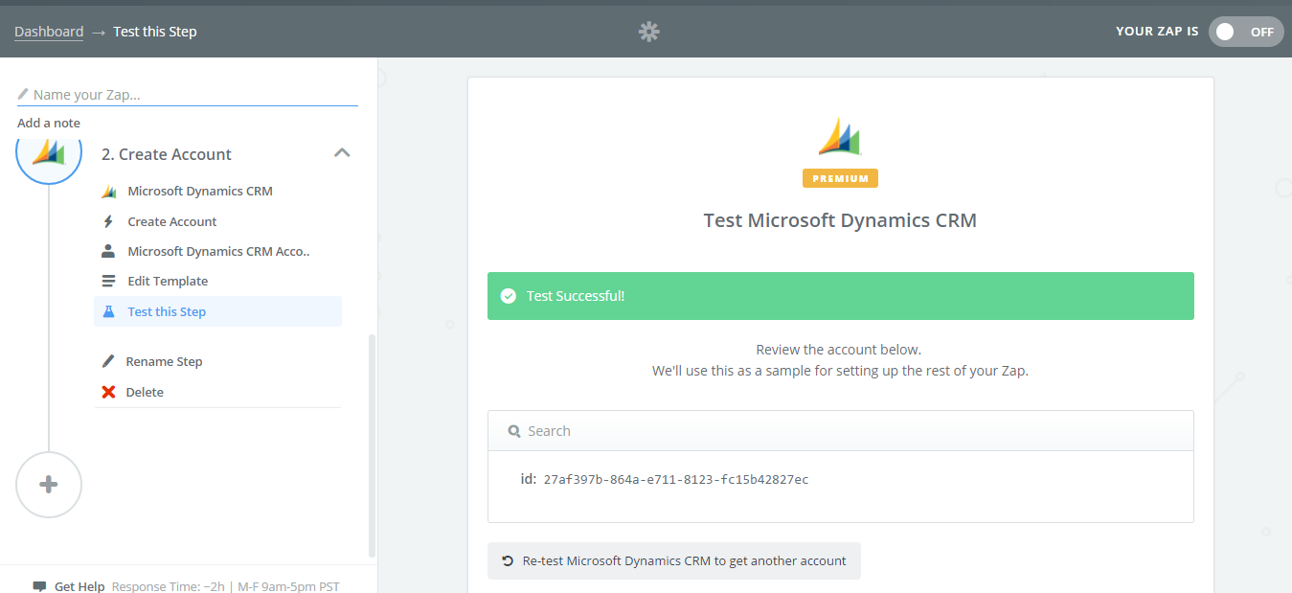Click the YOUR ZAP IS label

click(1157, 32)
